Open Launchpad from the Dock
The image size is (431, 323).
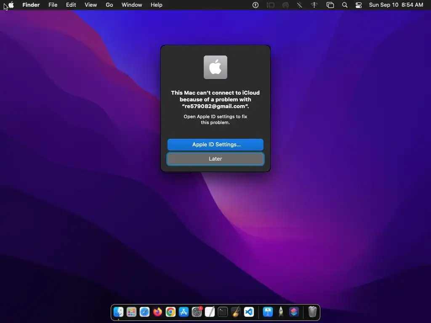pos(131,312)
